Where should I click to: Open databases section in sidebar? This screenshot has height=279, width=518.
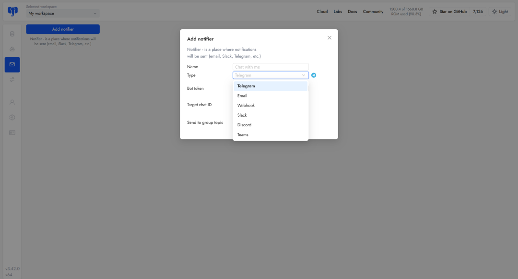tap(12, 34)
